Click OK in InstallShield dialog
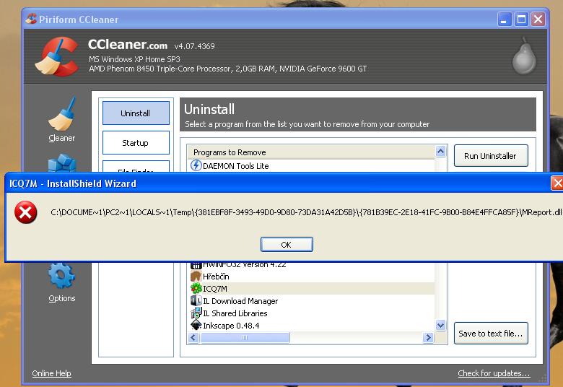Viewport: 563px width, 387px height. tap(287, 244)
